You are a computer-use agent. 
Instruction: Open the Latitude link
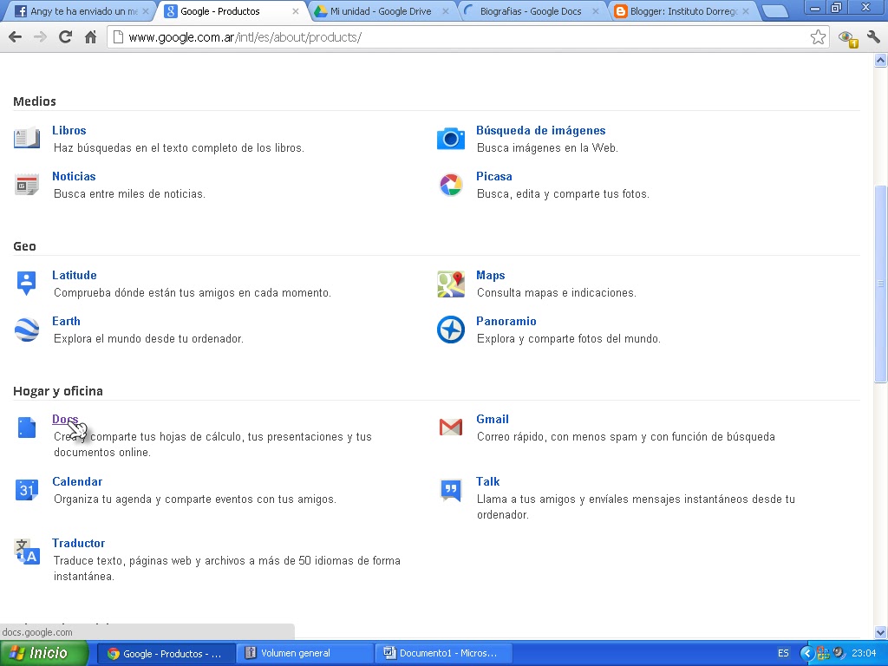pos(75,275)
